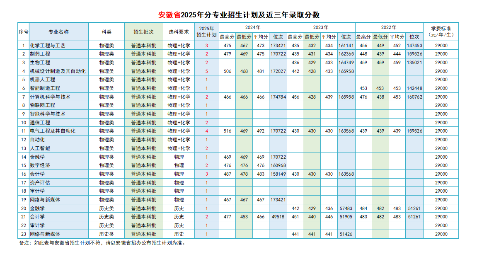Select the 选科要求 column header
This screenshot has height=276, width=477.
[x=179, y=32]
